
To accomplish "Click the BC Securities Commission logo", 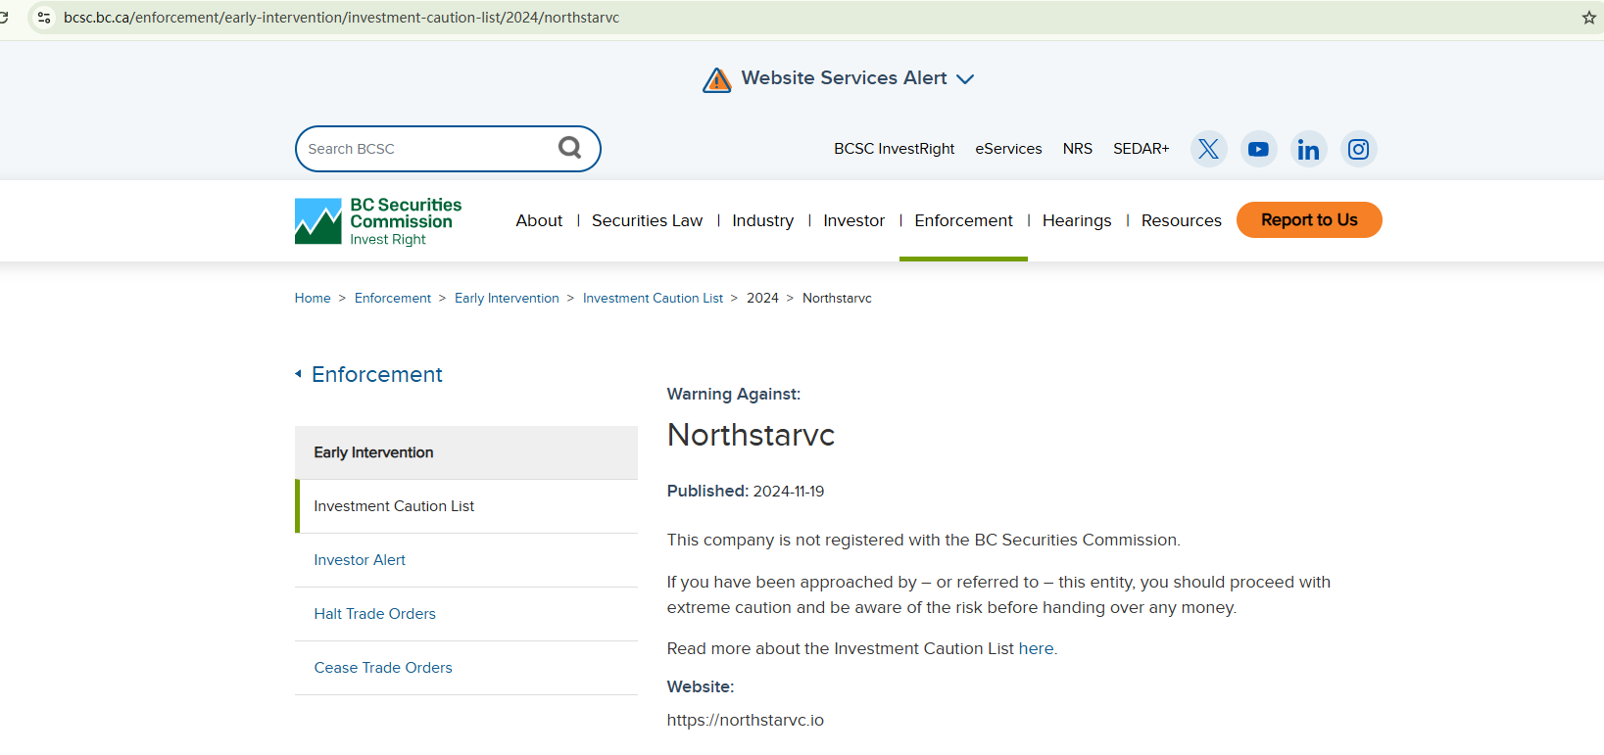I will (378, 221).
